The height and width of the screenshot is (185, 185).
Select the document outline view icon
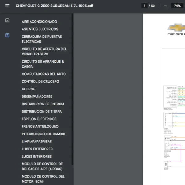[x=7, y=35]
